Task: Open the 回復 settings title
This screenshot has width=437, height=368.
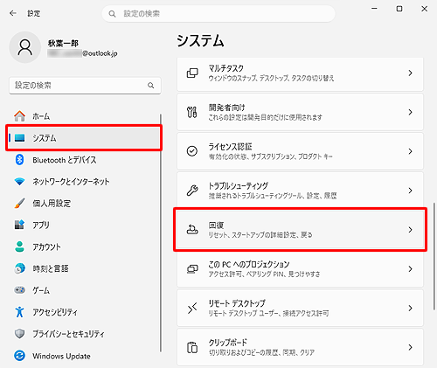Action: [x=216, y=225]
